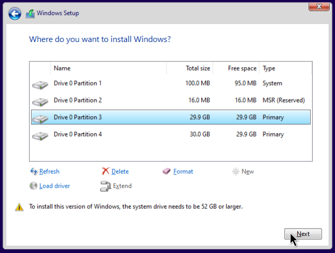335x253 pixels.
Task: Click the Drive 0 Partition 1 disk icon
Action: point(40,84)
